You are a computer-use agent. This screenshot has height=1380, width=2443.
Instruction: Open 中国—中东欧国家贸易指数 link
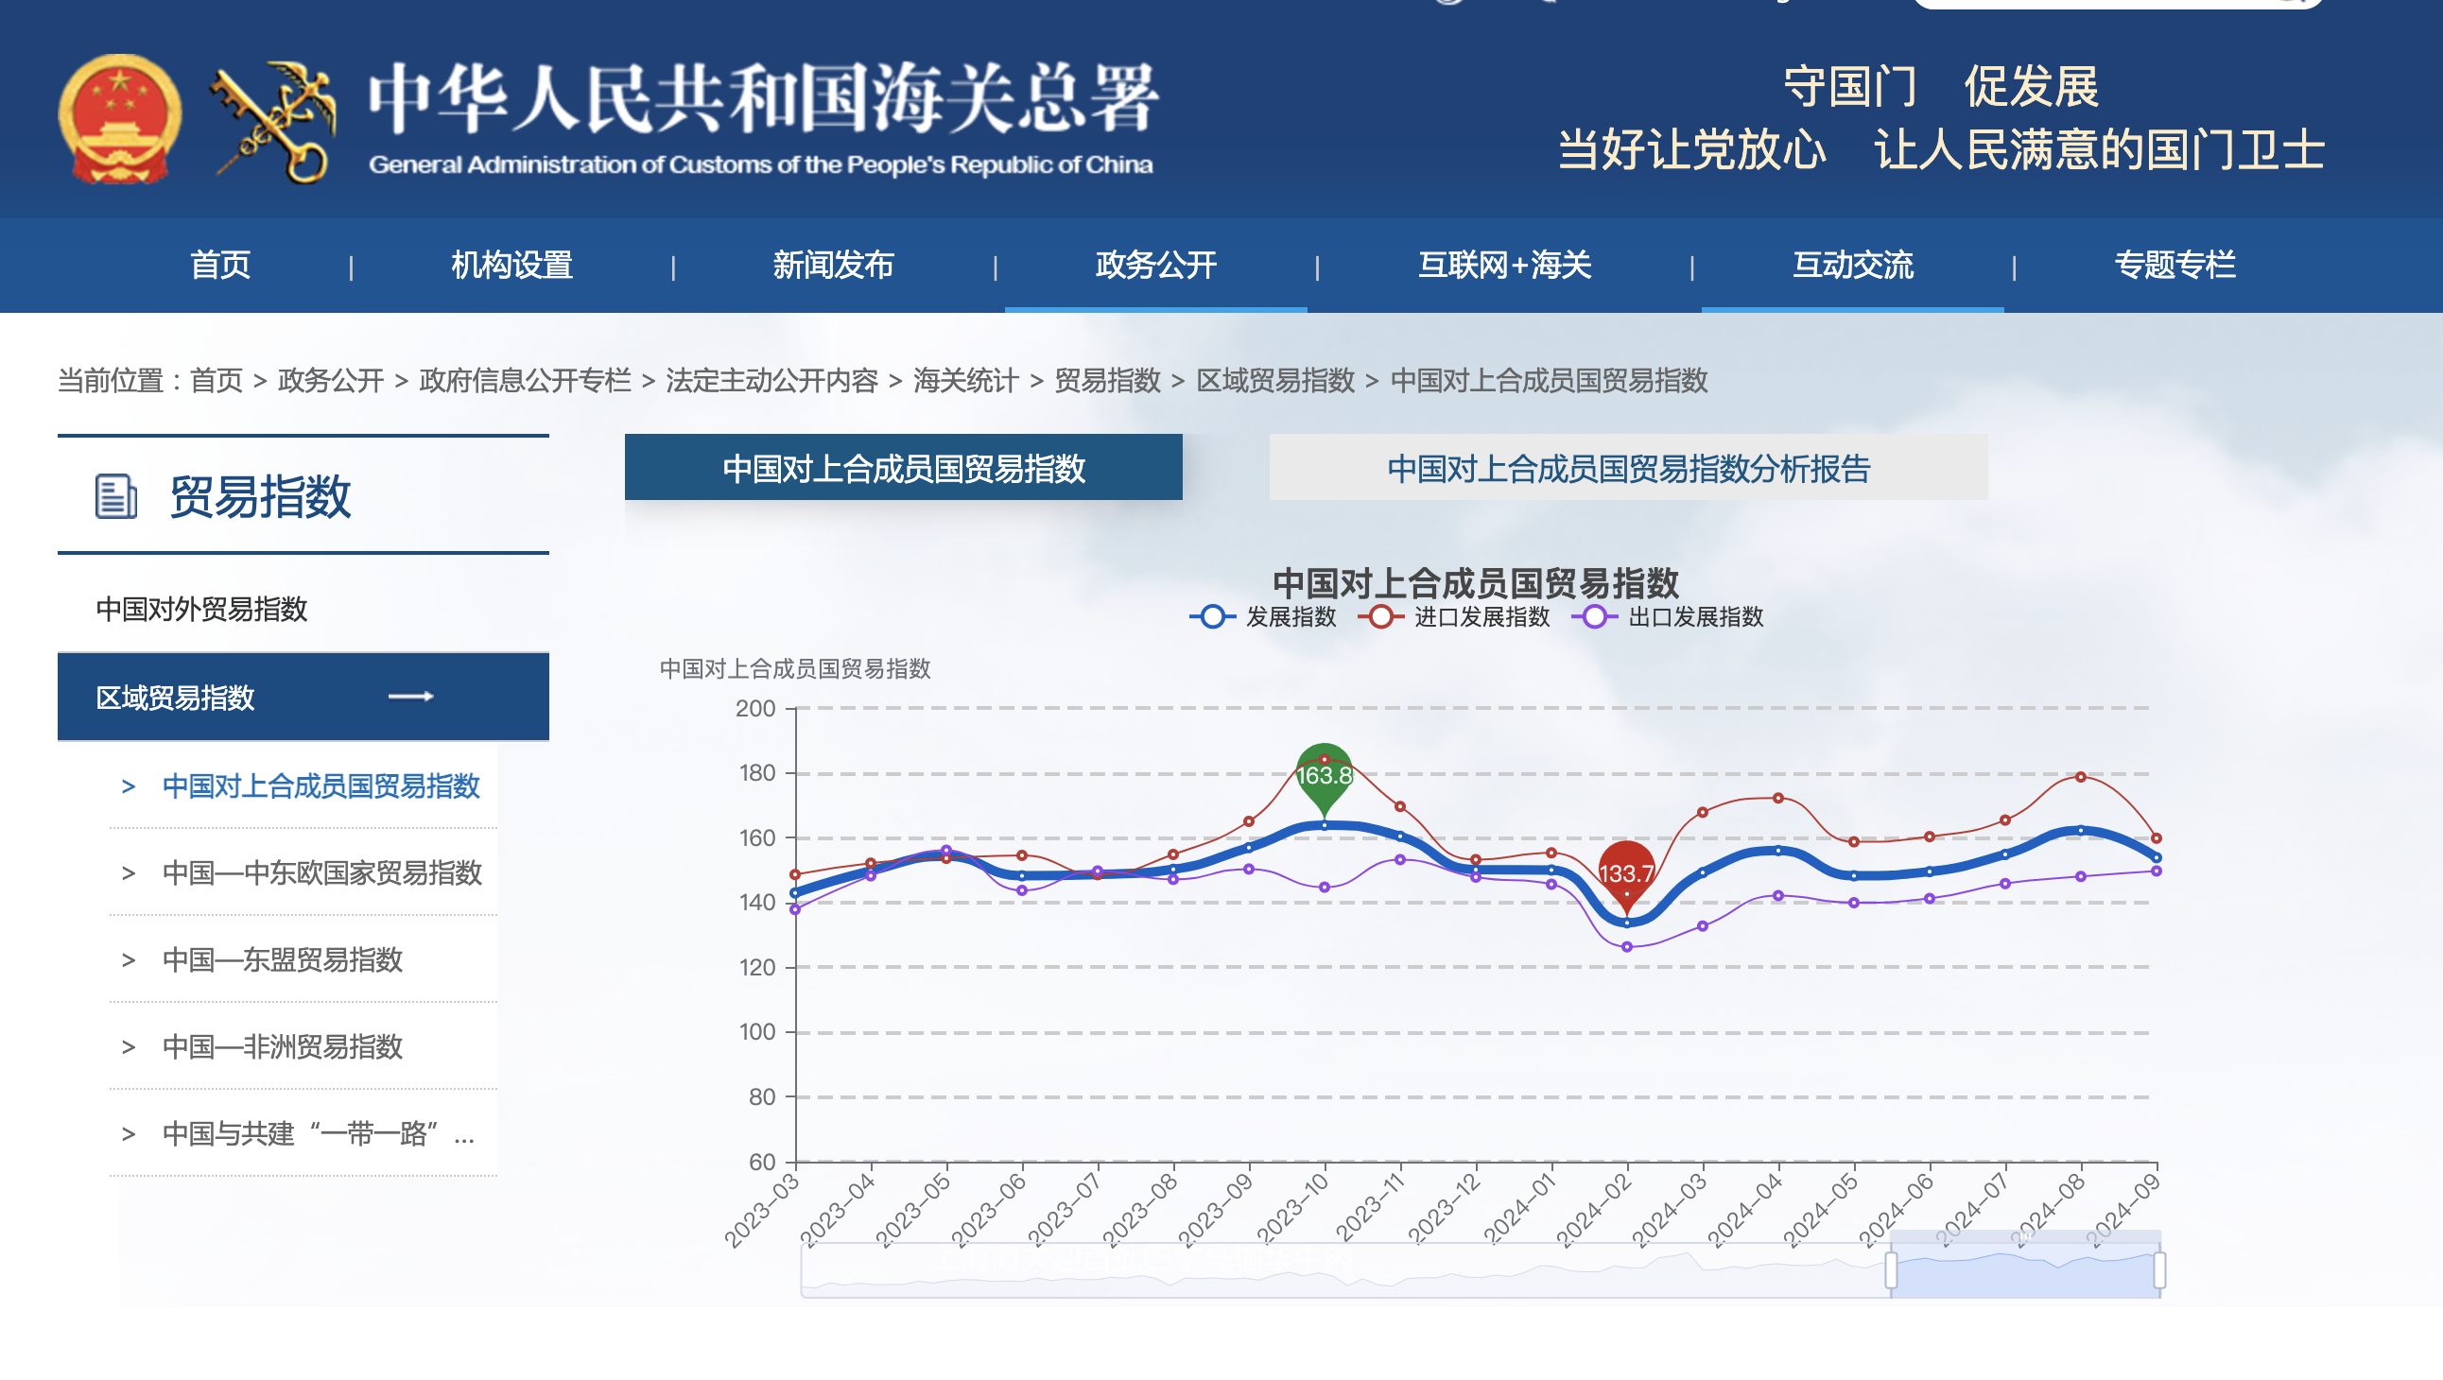(x=321, y=872)
